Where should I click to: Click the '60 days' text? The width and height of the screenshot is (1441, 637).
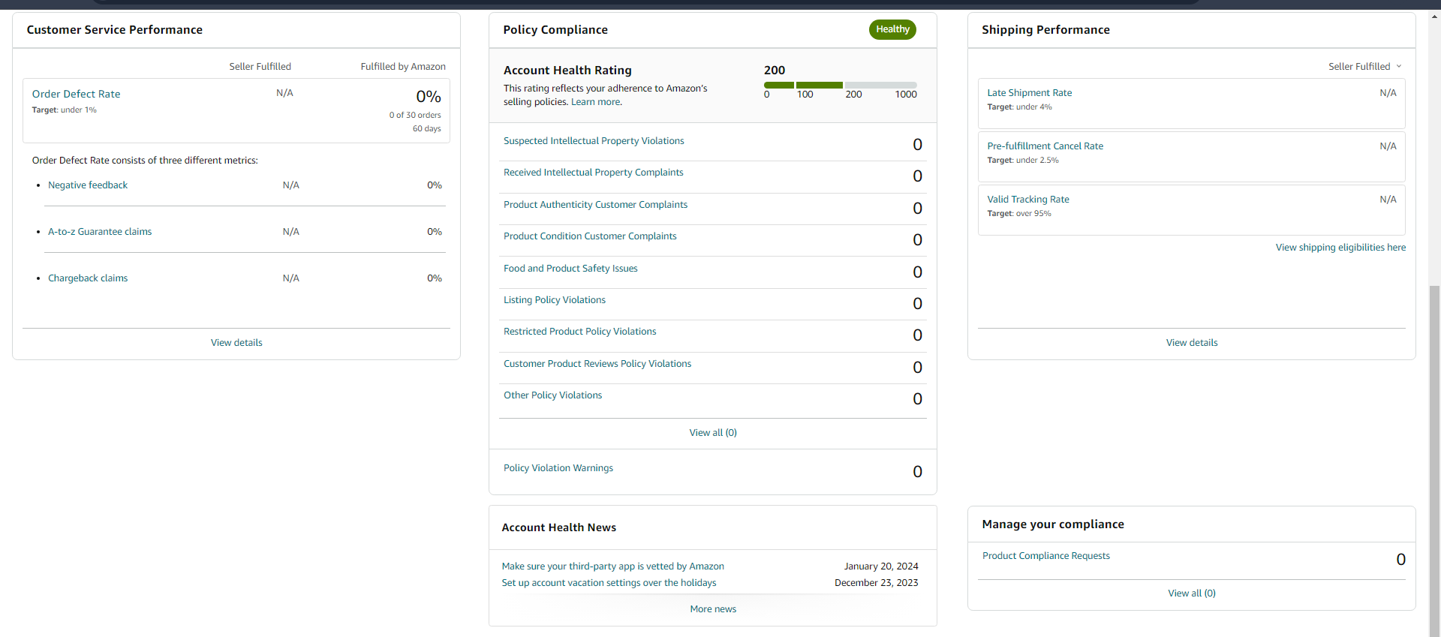tap(427, 129)
